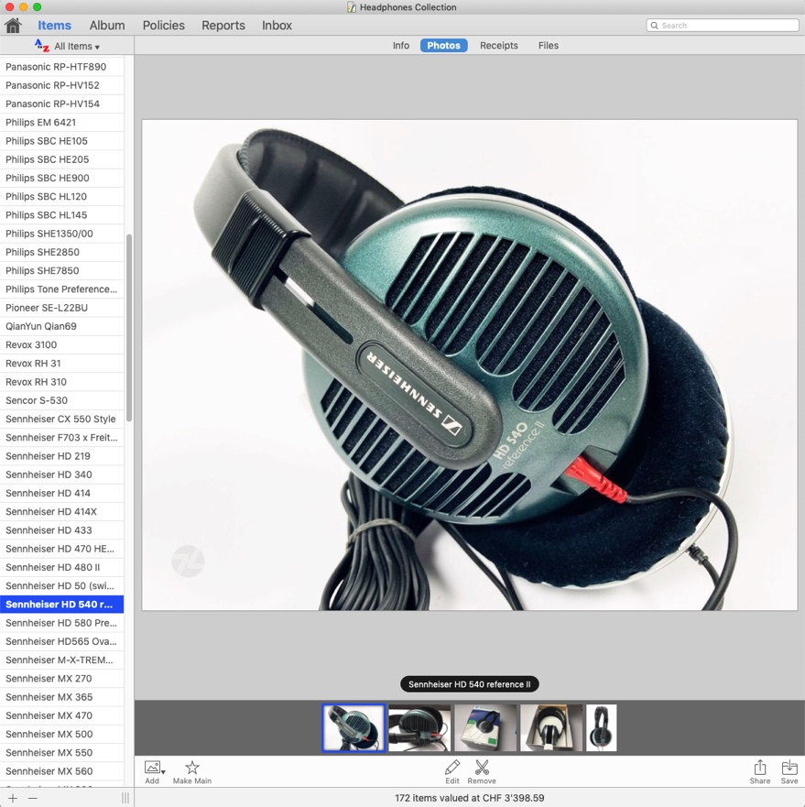Select Revox RH 31 item
This screenshot has width=805, height=807.
(61, 364)
